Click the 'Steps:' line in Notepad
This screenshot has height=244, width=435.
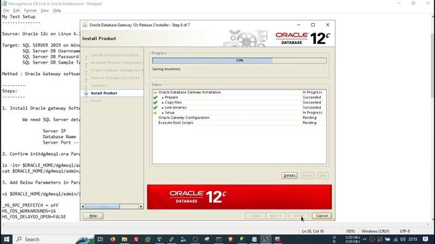pos(10,91)
